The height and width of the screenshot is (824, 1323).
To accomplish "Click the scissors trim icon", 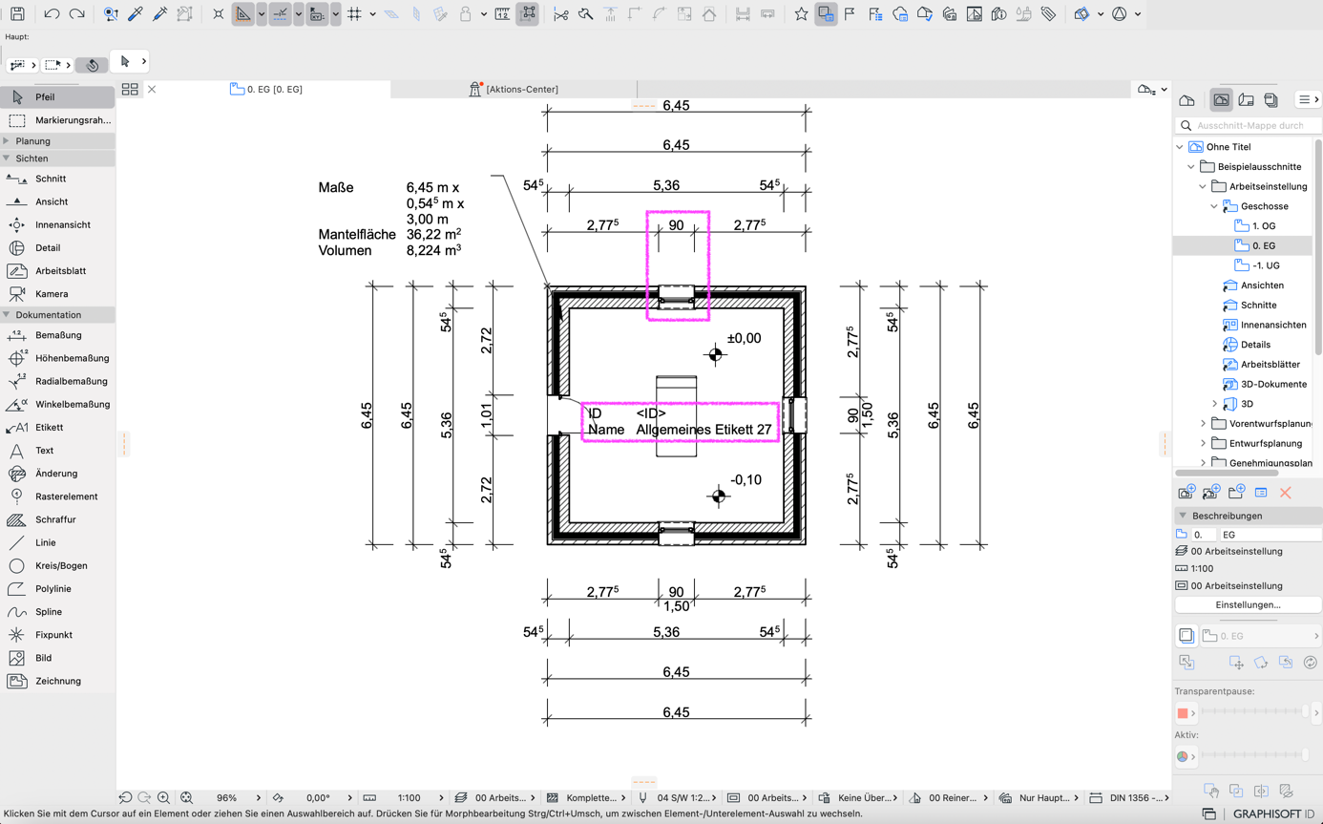I will coord(560,14).
